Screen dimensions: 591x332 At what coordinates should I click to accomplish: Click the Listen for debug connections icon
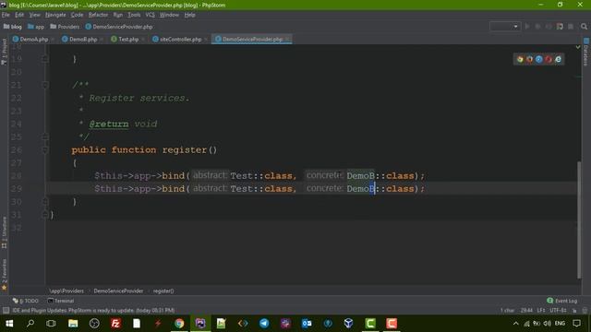point(560,27)
